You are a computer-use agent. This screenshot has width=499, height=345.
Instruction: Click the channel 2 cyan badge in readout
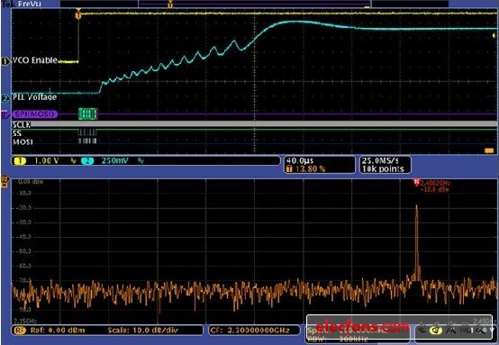[x=87, y=160]
